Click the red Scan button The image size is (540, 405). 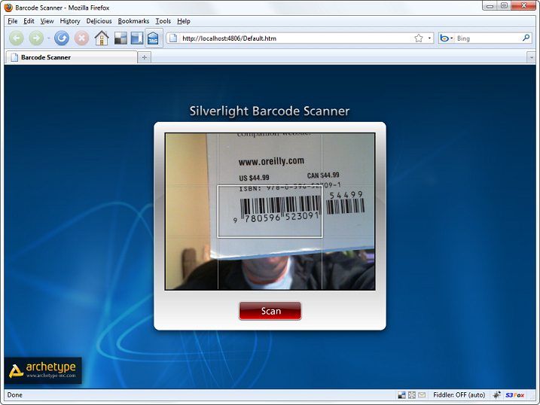(x=270, y=311)
